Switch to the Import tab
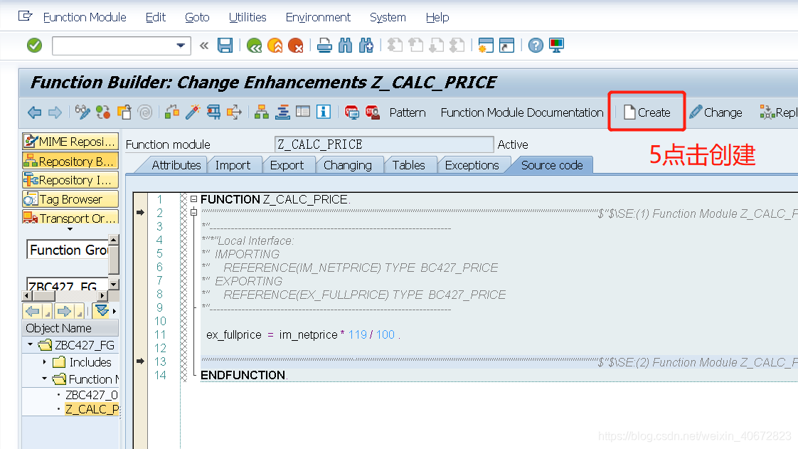Image resolution: width=798 pixels, height=449 pixels. pyautogui.click(x=233, y=166)
